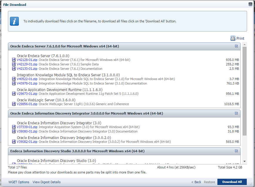Open View Digest Details
255x187 pixels.
tap(46, 182)
